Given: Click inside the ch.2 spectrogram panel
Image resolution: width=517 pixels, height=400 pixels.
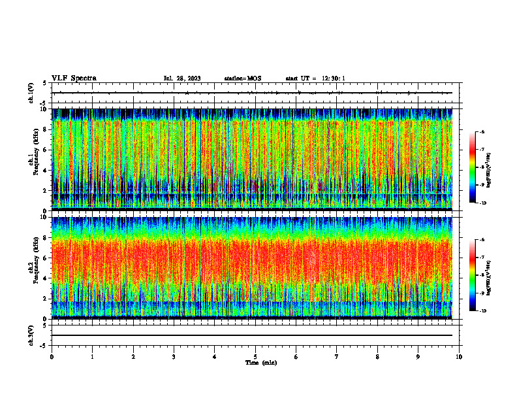Looking at the screenshot, I should (x=252, y=268).
